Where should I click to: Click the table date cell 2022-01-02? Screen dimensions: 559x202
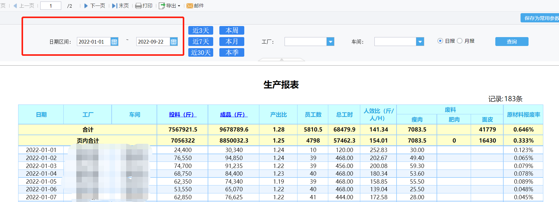coord(41,158)
